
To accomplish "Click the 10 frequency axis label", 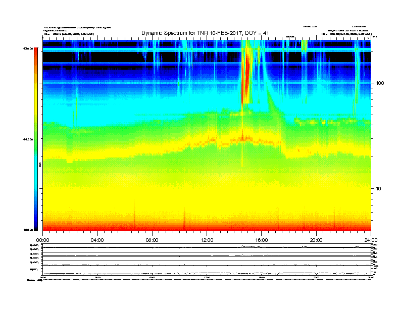I will tap(379, 189).
